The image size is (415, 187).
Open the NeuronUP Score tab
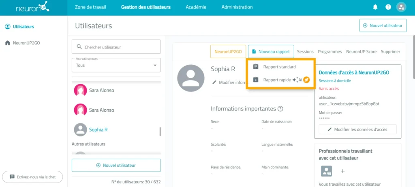click(x=361, y=51)
